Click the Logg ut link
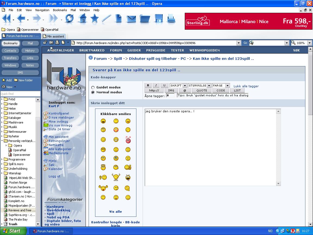 [54, 176]
